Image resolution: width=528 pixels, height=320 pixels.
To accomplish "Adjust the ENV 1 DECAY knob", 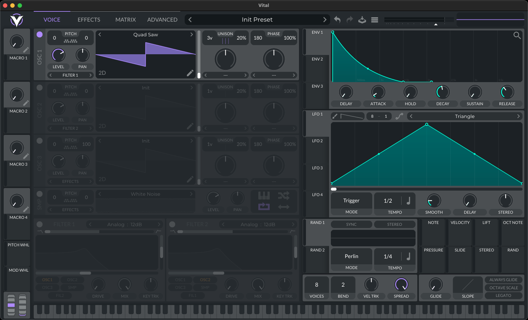I will (x=443, y=92).
